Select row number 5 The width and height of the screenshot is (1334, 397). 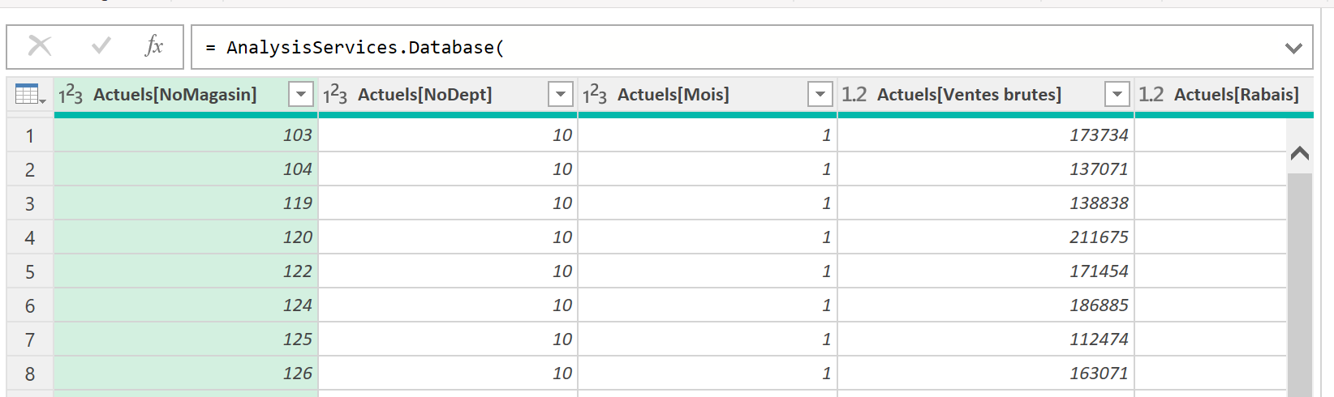point(30,271)
